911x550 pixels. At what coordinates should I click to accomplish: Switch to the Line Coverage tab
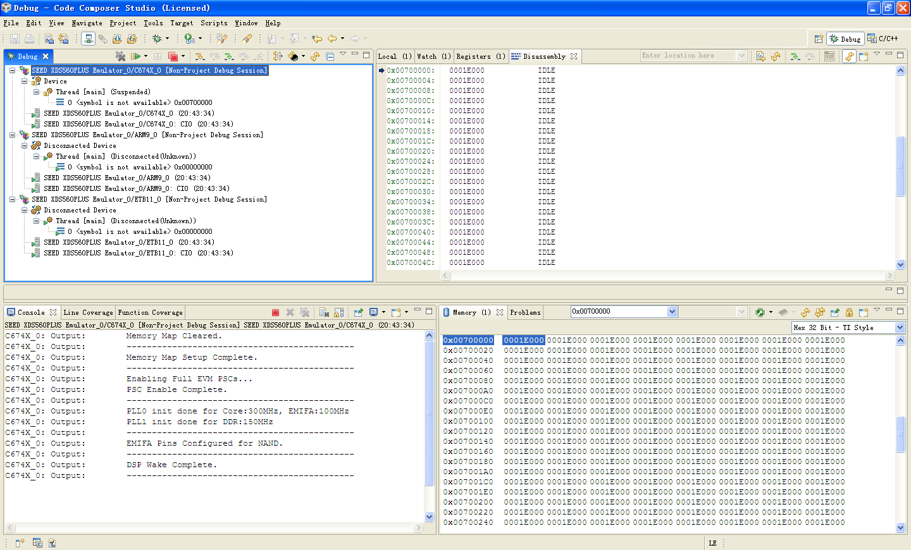pos(88,312)
